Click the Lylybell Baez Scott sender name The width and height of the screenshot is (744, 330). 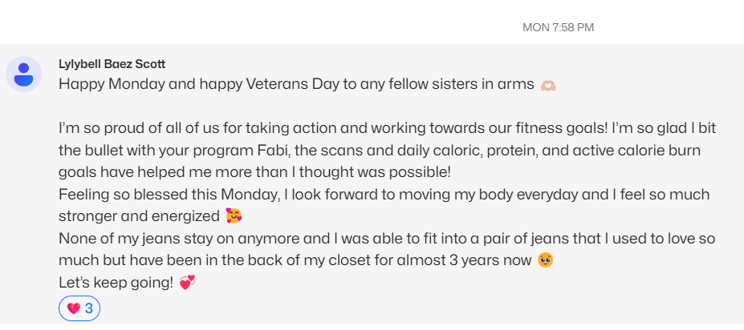coord(112,64)
